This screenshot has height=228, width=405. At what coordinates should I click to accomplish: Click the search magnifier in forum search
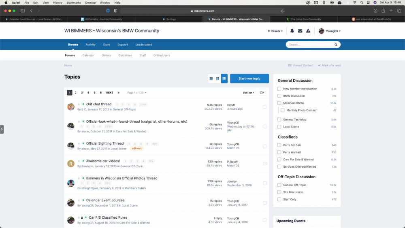pos(336,45)
